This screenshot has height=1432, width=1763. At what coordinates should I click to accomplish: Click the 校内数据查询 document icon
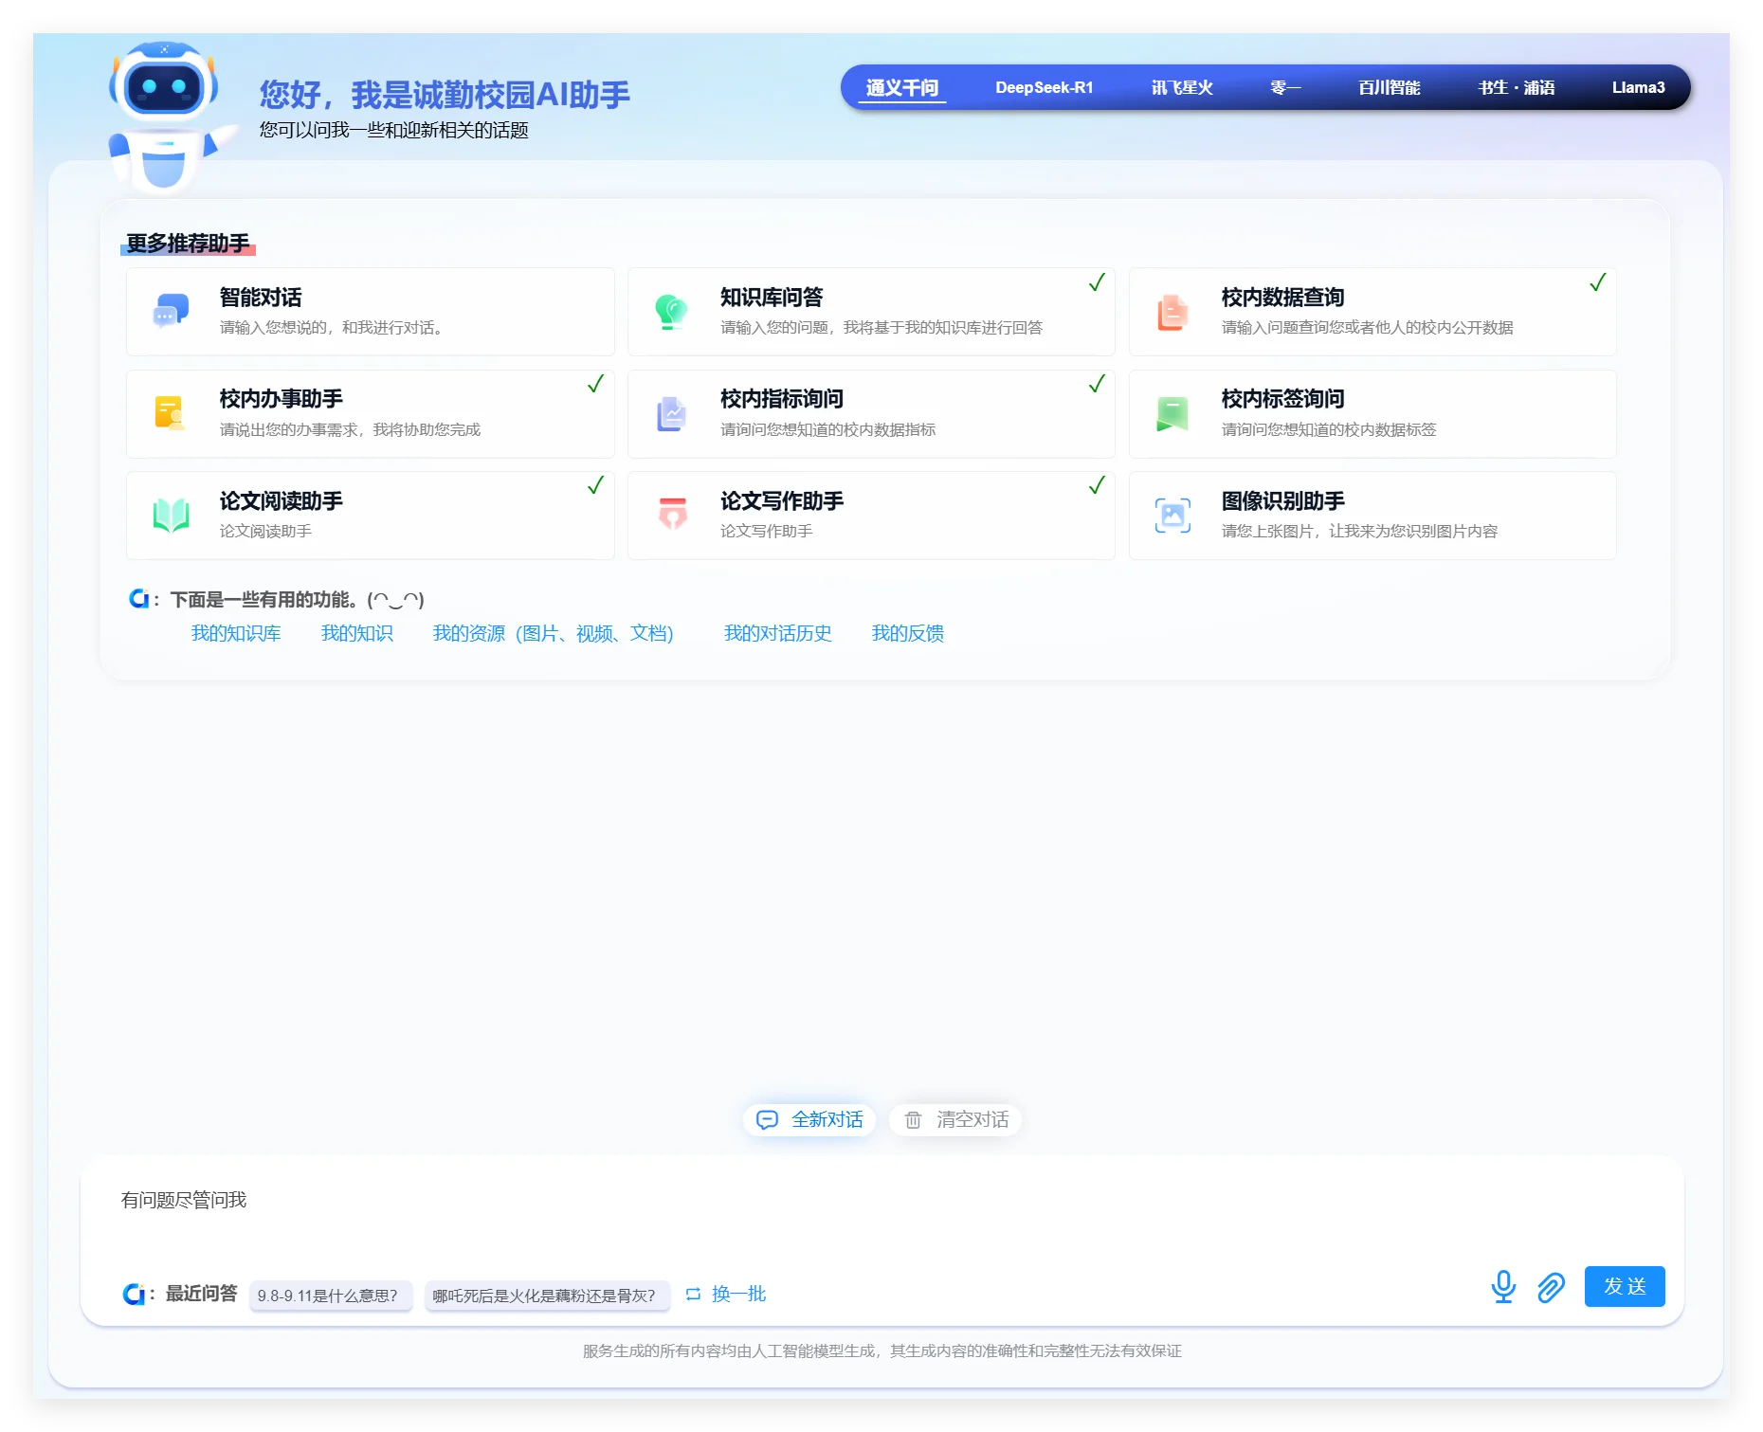click(1172, 312)
